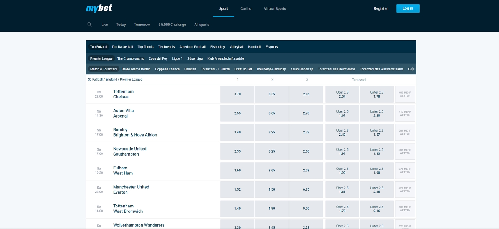Select Beide Teams treffen market
Image resolution: width=499 pixels, height=229 pixels.
pos(136,69)
